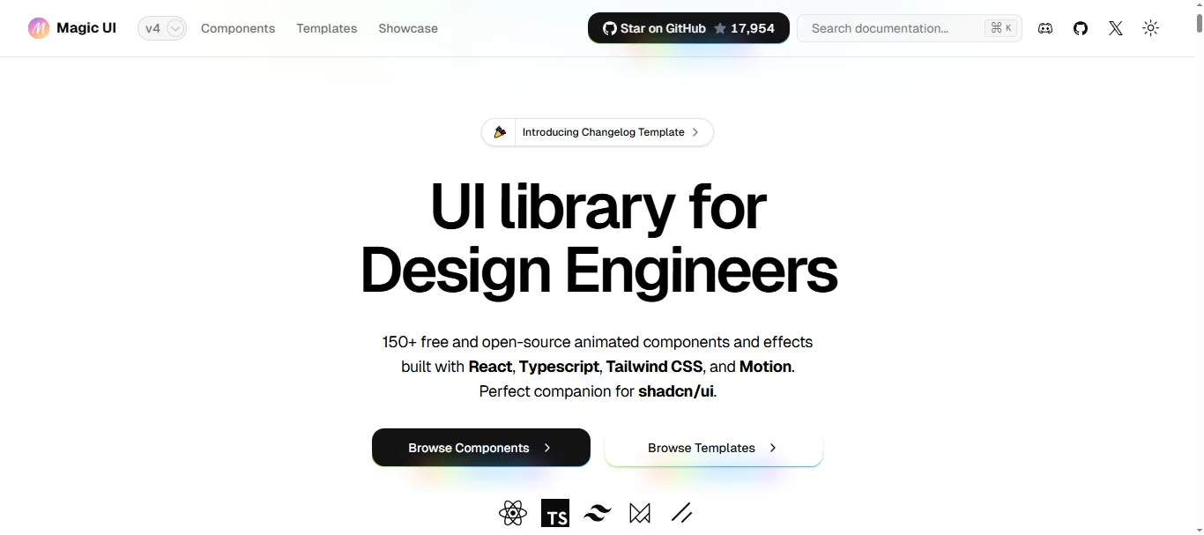Click the Browse Components button
Screen dimensions: 1204x535
[480, 447]
